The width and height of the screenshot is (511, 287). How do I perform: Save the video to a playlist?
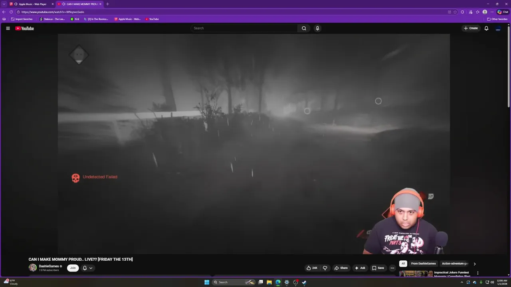(378, 268)
